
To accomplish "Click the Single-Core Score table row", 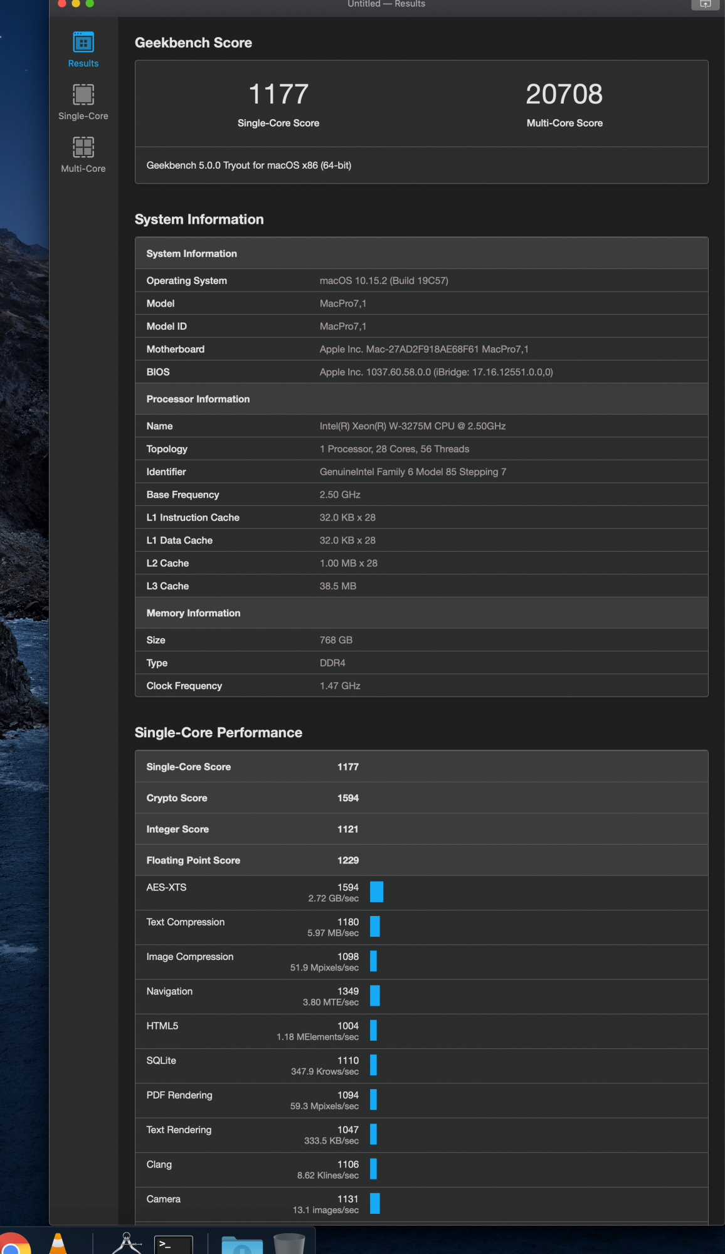I will pyautogui.click(x=421, y=767).
